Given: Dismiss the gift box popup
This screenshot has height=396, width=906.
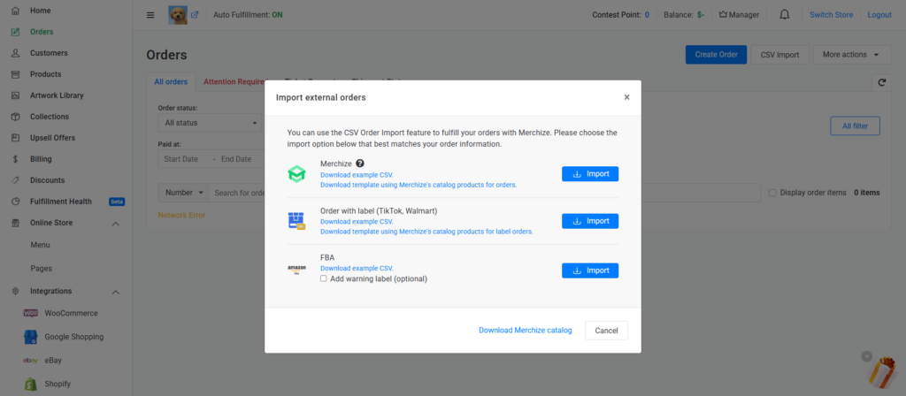Looking at the screenshot, I should coord(866,356).
